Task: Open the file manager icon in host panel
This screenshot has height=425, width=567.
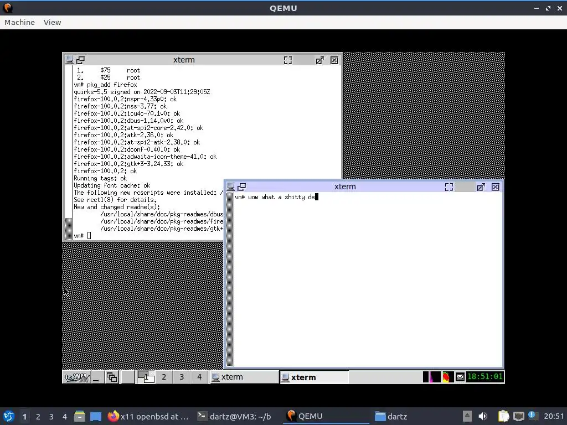Action: [x=80, y=416]
